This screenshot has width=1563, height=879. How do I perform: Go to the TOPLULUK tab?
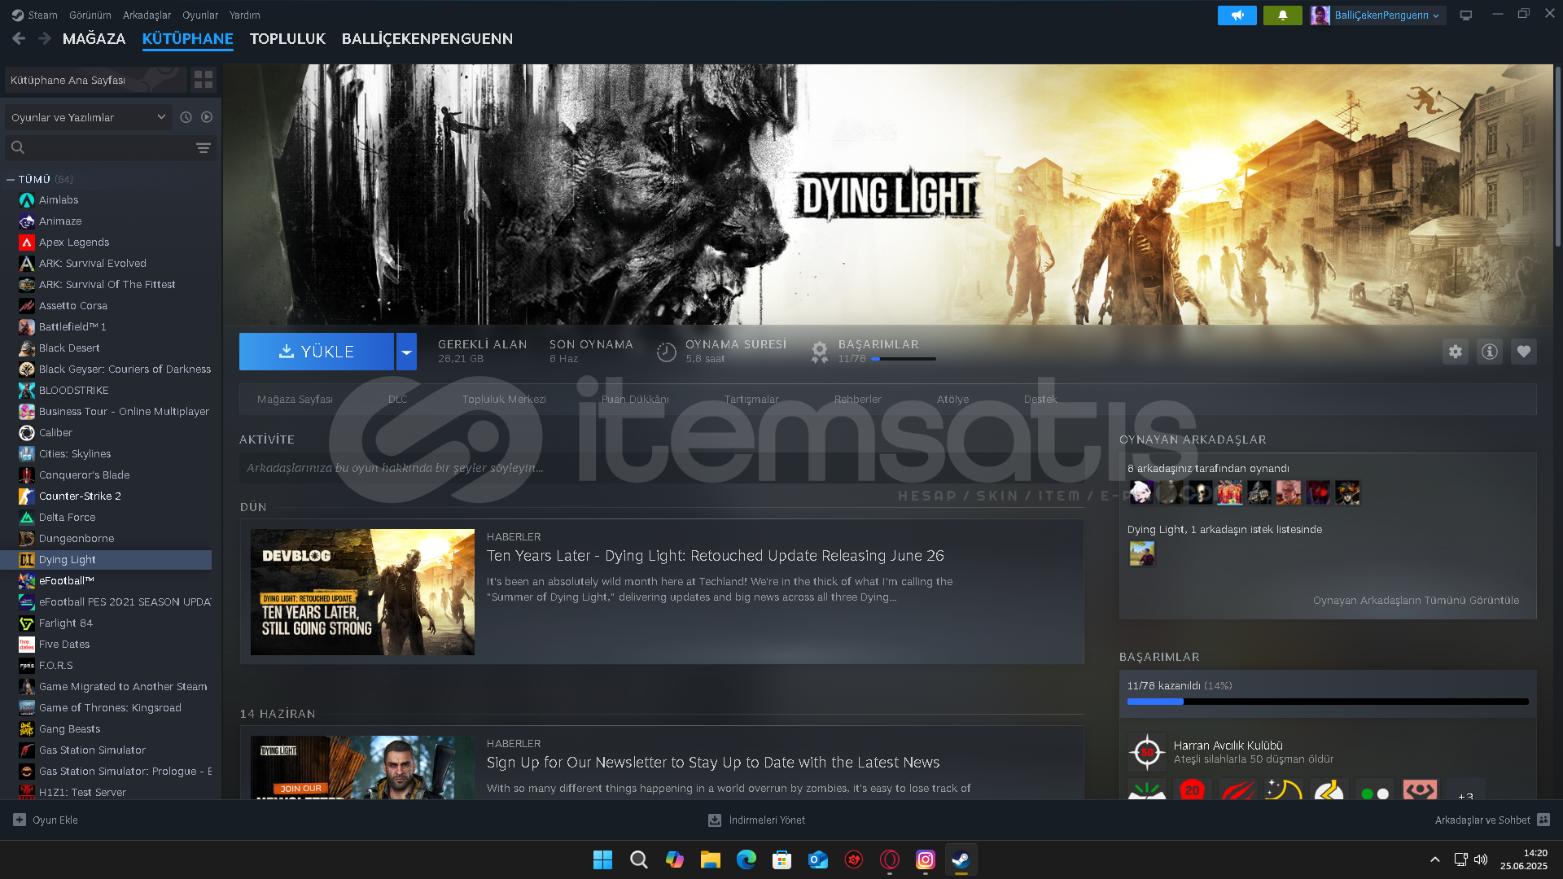coord(287,39)
